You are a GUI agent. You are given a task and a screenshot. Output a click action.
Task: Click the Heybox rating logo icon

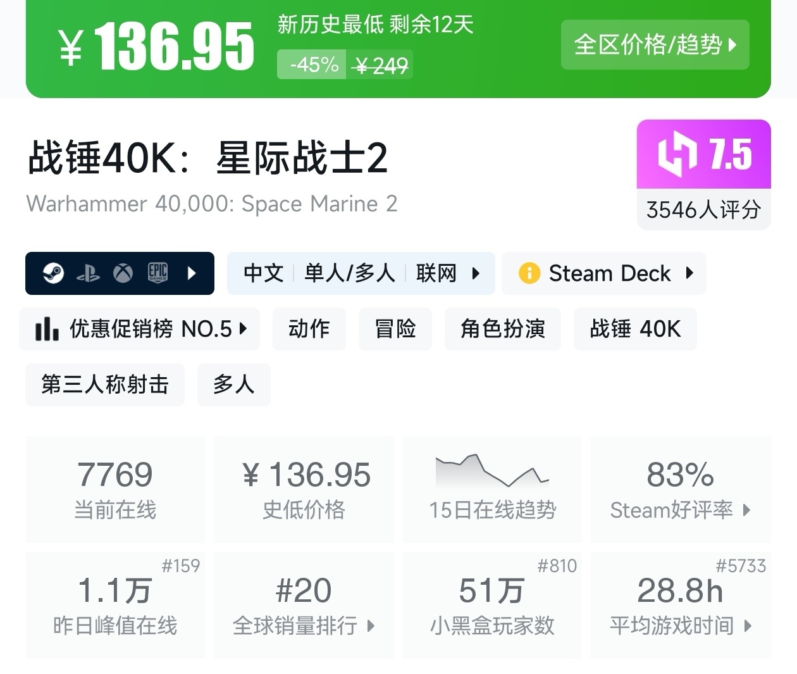(677, 154)
